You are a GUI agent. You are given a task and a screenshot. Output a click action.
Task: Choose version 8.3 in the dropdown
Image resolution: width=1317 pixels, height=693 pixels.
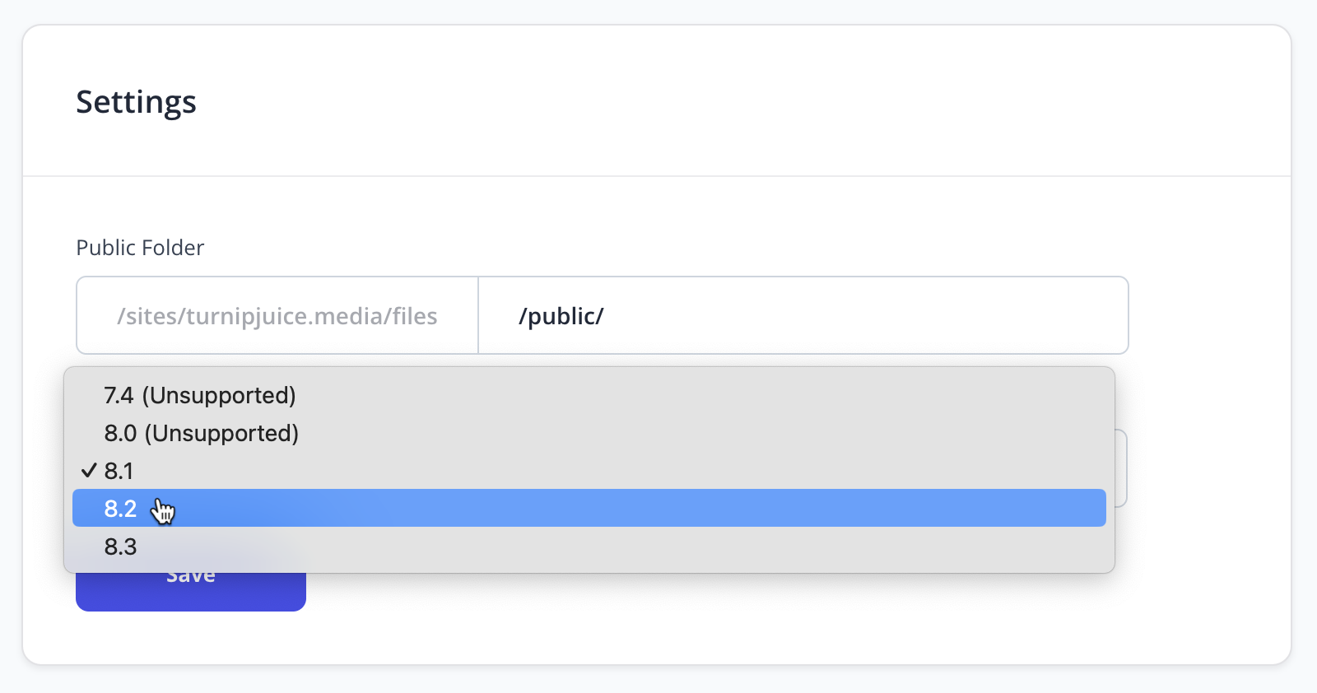click(x=589, y=546)
